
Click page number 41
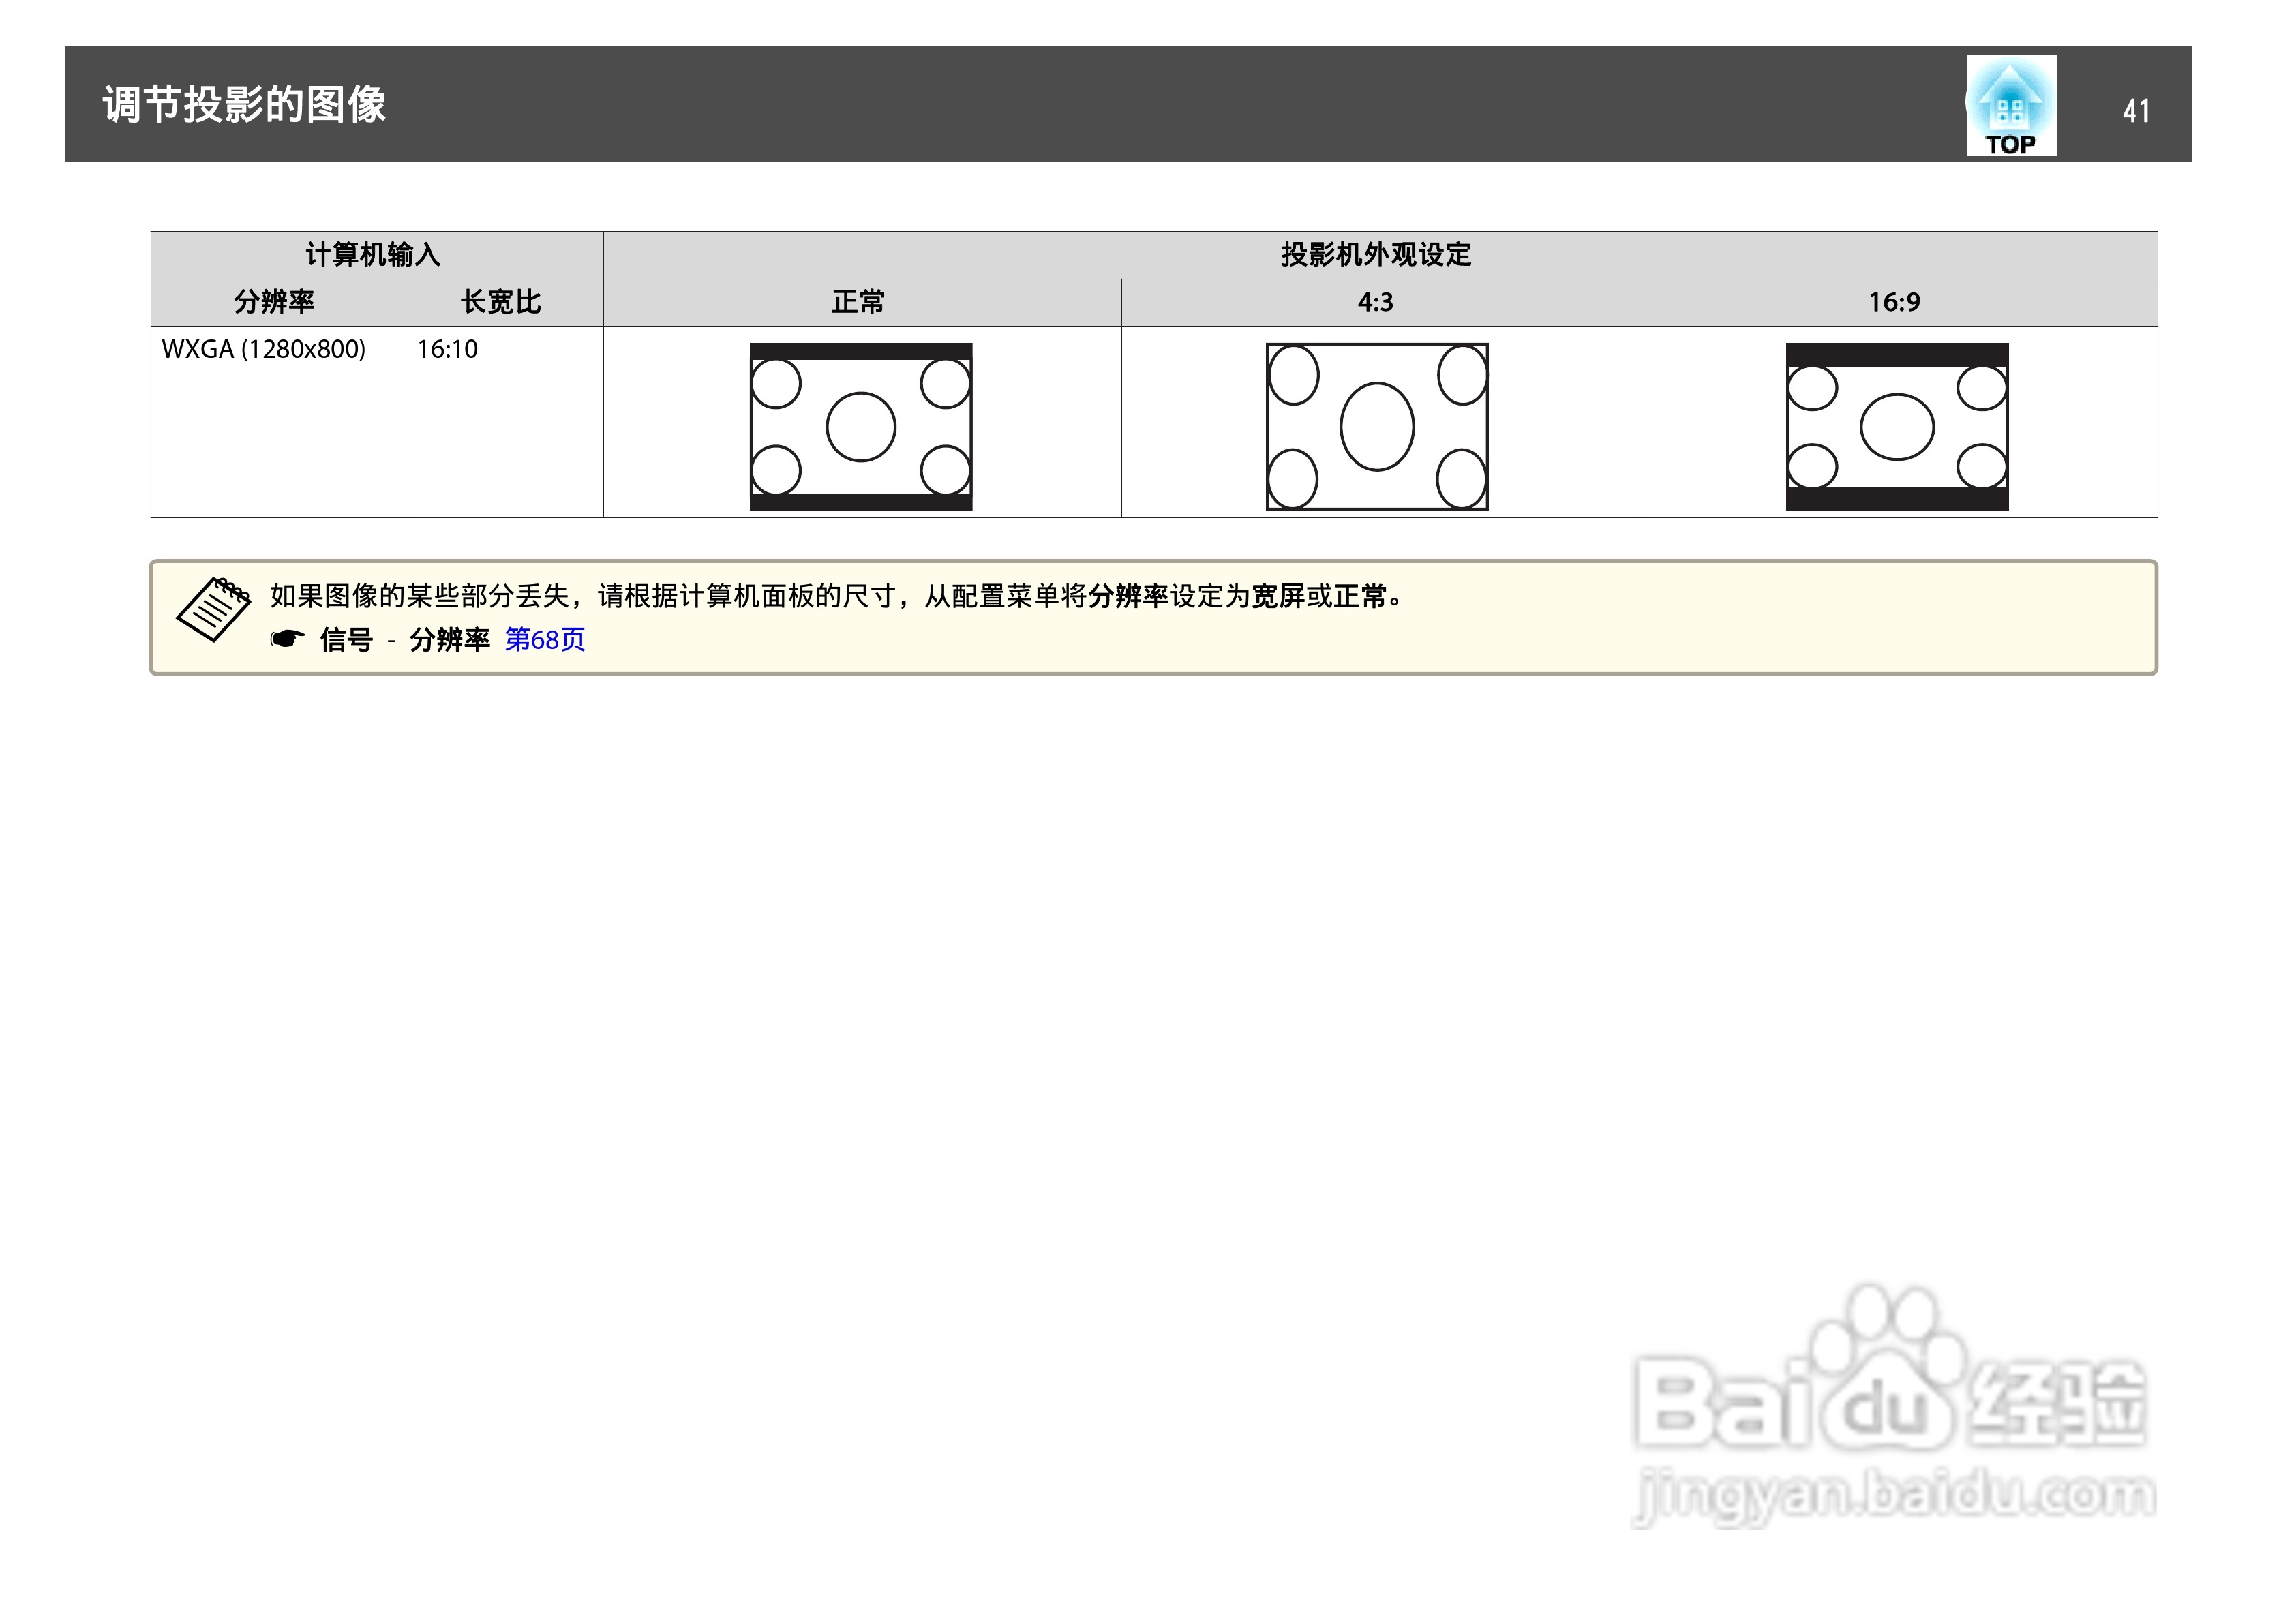coord(2136,110)
